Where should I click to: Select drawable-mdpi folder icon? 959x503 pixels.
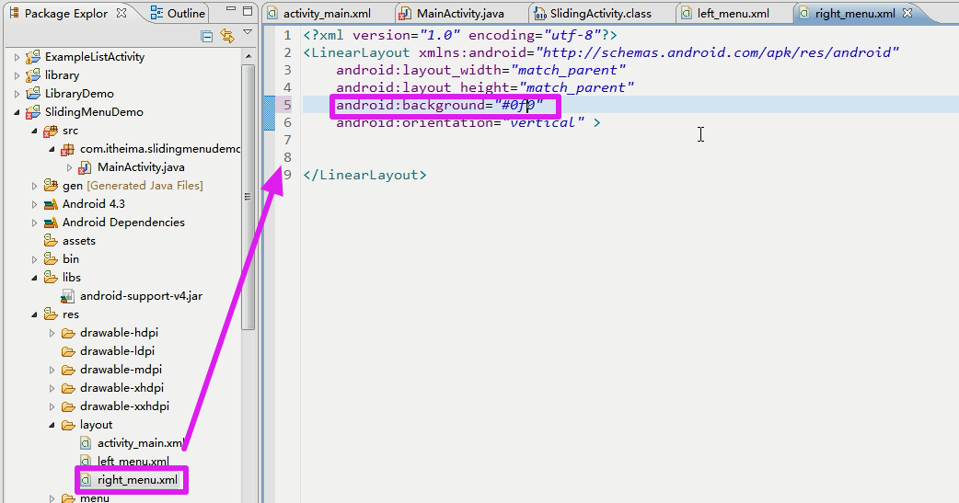(x=68, y=370)
